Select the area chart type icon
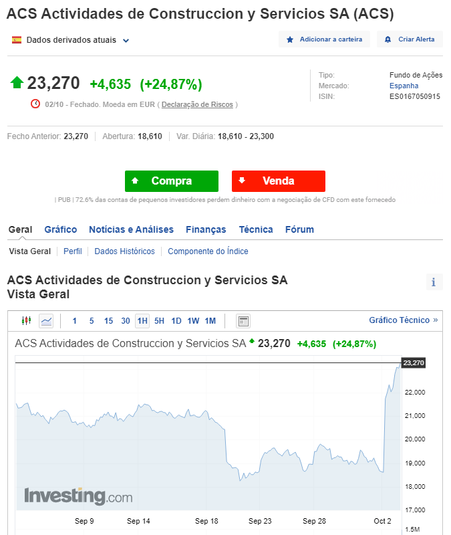 click(46, 321)
